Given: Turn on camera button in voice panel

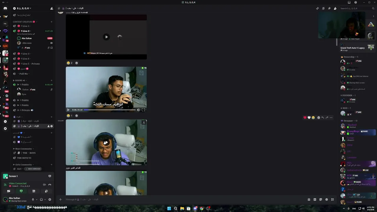Looking at the screenshot, I should 9,191.
